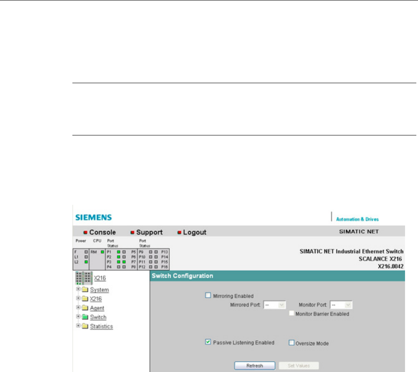Click the SIMATIC NET header label

pyautogui.click(x=359, y=232)
